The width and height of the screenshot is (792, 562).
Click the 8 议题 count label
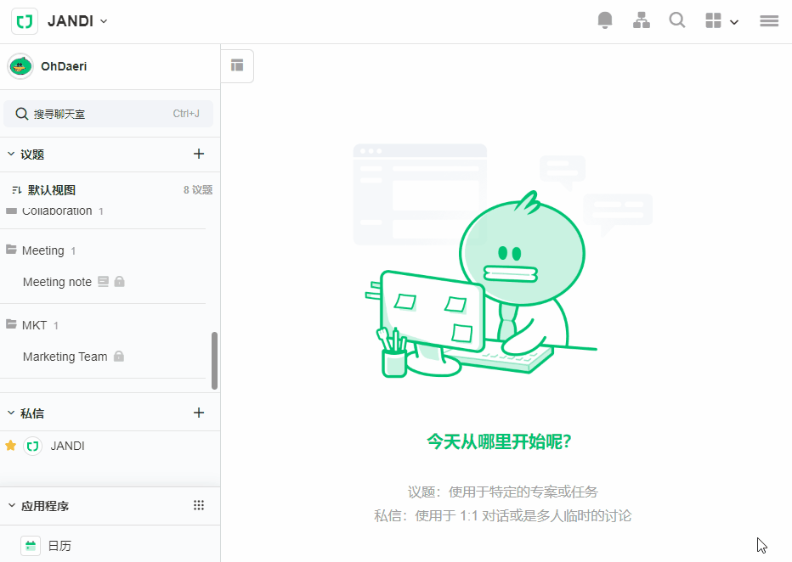[197, 189]
